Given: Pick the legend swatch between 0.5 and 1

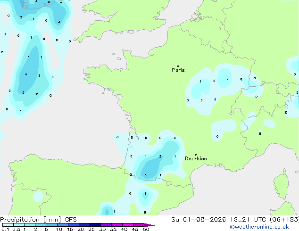Looking at the screenshot, I should pos(19,225).
